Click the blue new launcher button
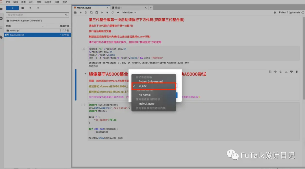305x169 pixels. tap(12, 8)
